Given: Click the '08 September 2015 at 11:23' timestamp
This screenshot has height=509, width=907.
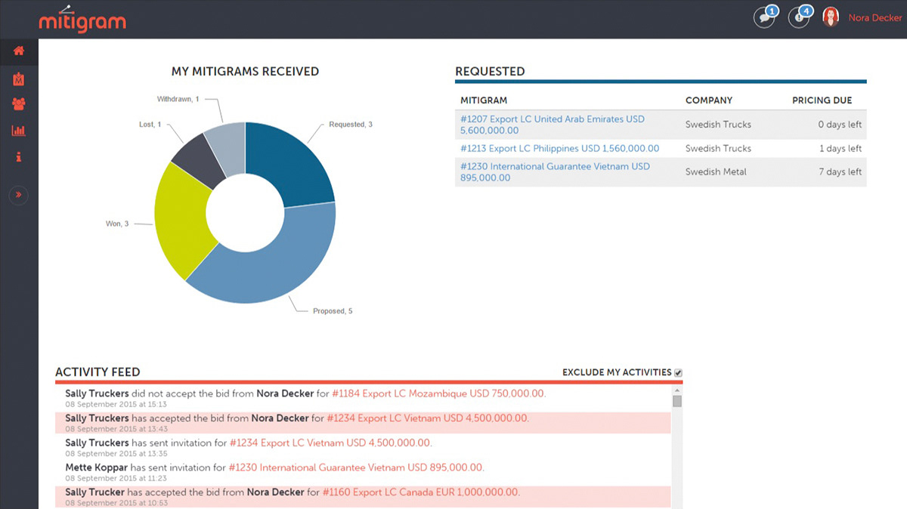Looking at the screenshot, I should [116, 478].
